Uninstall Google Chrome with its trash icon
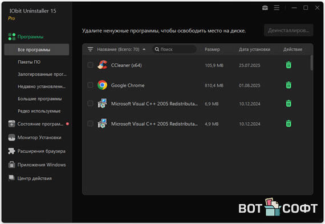The height and width of the screenshot is (224, 325). coord(289,85)
